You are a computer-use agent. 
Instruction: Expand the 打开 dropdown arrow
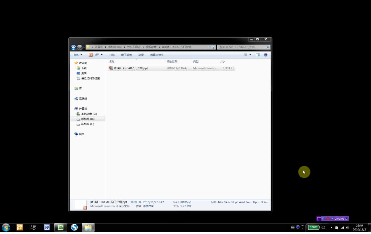coord(102,55)
